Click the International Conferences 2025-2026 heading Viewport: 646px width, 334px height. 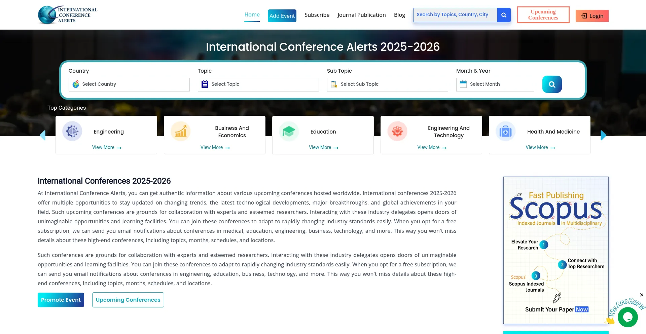tap(104, 181)
